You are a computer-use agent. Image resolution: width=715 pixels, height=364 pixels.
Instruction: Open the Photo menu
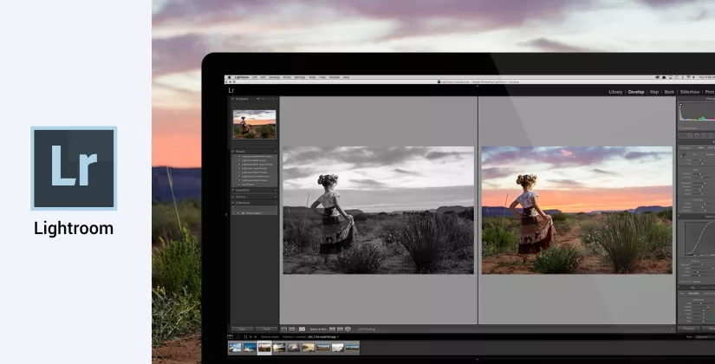click(287, 77)
